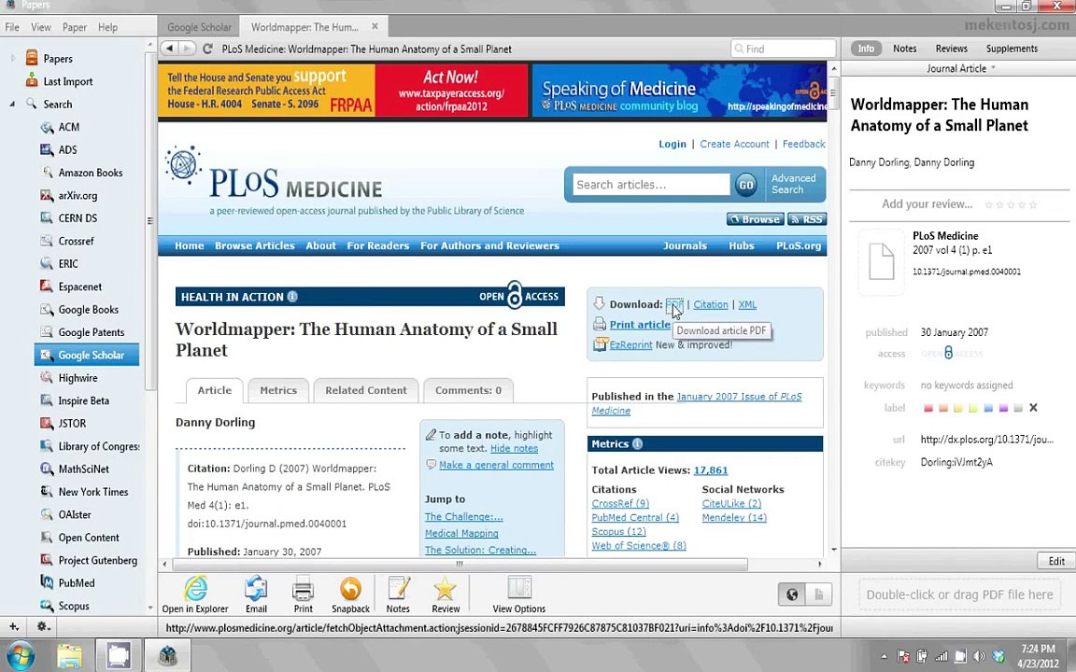
Task: Open the Paper menu
Action: click(74, 27)
